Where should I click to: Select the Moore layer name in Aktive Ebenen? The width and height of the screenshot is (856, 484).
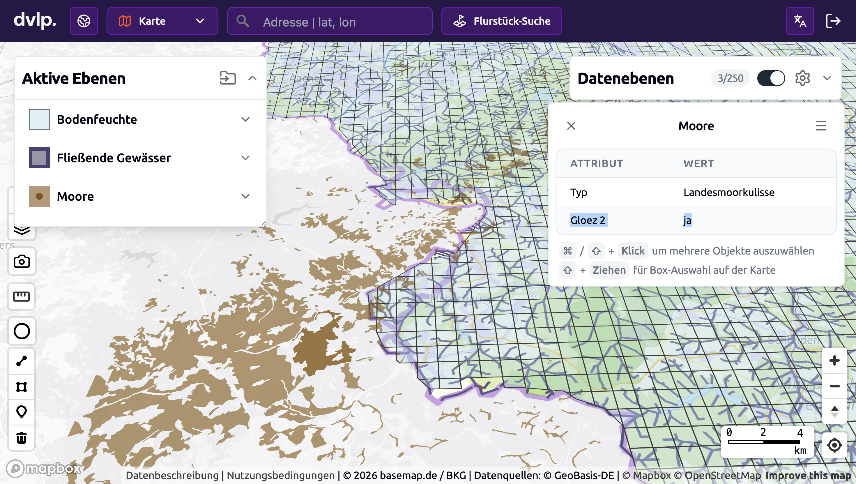coord(75,196)
